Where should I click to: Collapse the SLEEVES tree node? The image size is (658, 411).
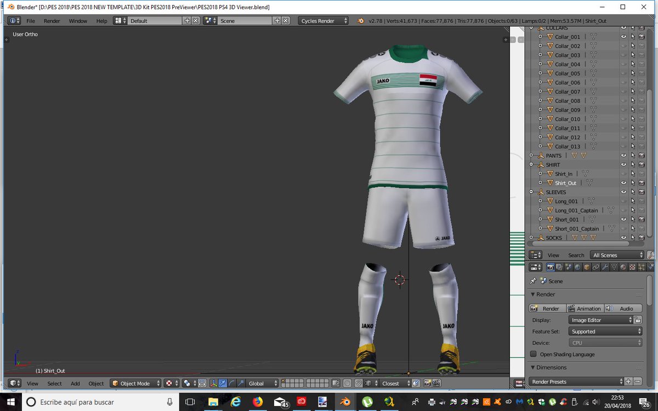(x=531, y=192)
